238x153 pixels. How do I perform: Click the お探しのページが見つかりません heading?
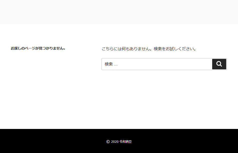click(x=38, y=48)
